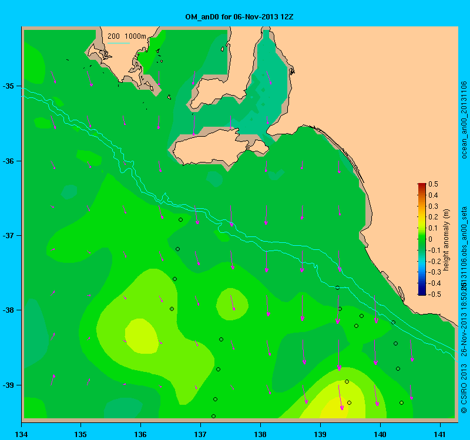This screenshot has width=470, height=440.
Task: Click the longitude axis label "135"
Action: (80, 434)
